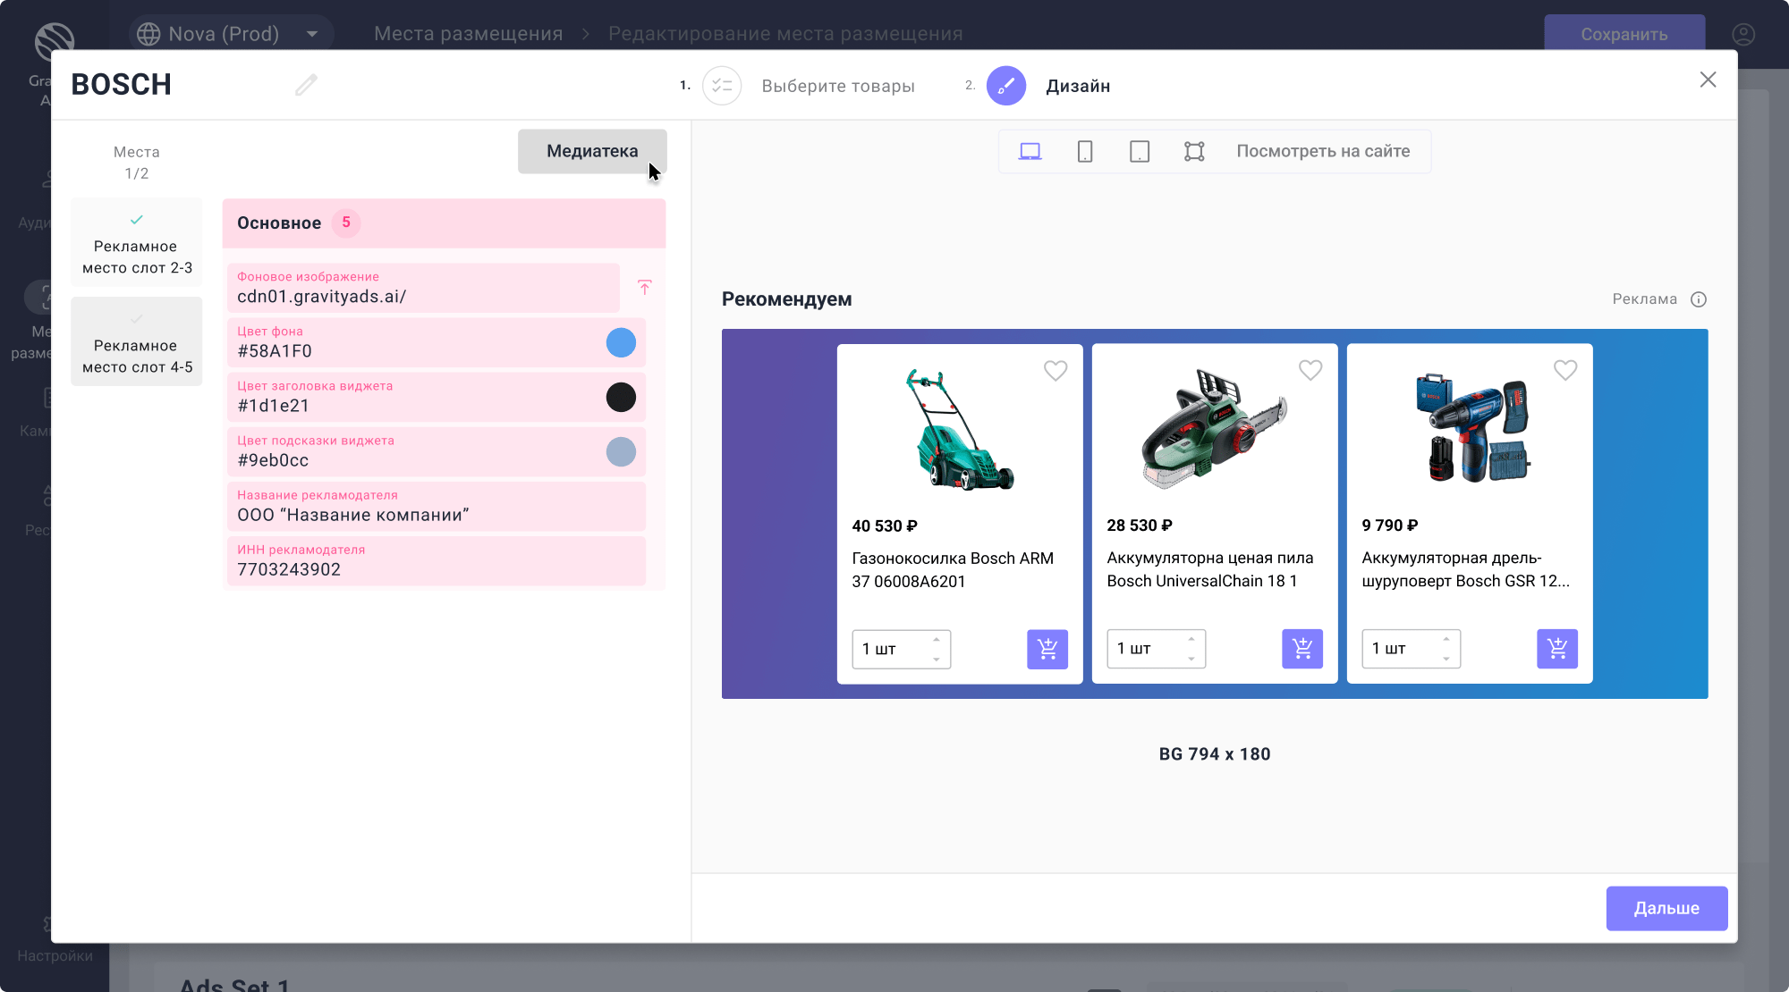The image size is (1789, 992).
Task: Click Аккумуляторна цепная пила product title
Action: [x=1209, y=569]
